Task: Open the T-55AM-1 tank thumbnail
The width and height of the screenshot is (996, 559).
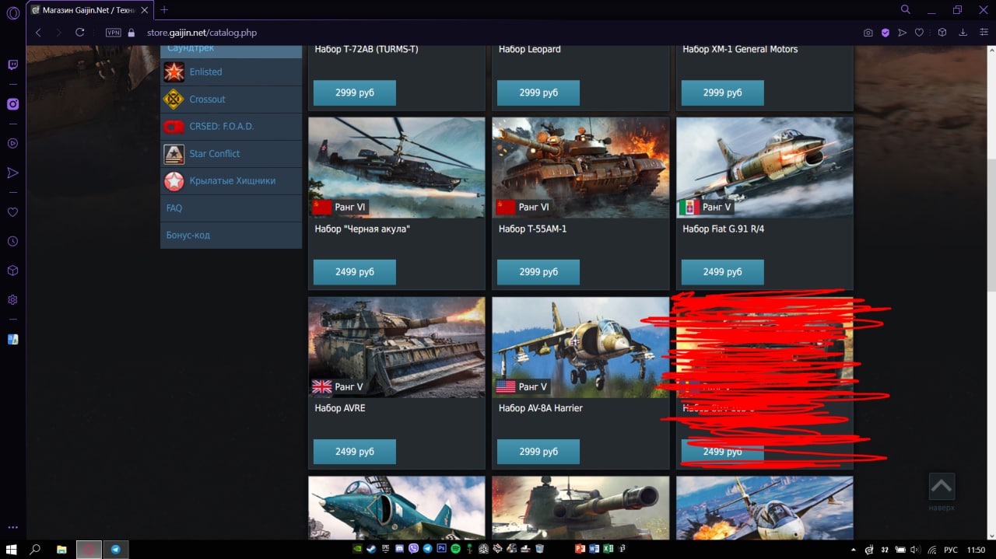Action: click(x=580, y=168)
